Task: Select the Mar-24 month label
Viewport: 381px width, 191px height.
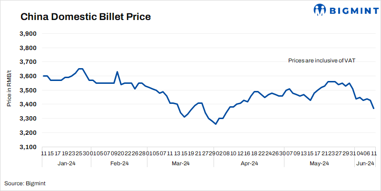Action: [180, 163]
